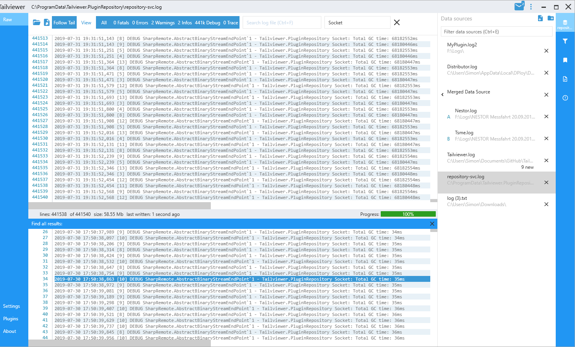Toggle the Follow Tail option
The height and width of the screenshot is (347, 575).
pyautogui.click(x=64, y=22)
